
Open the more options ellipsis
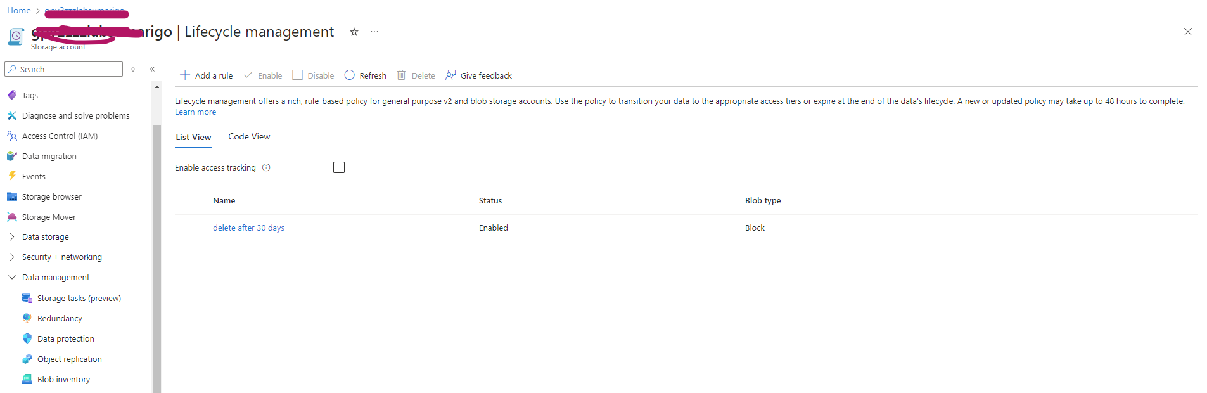(x=374, y=32)
